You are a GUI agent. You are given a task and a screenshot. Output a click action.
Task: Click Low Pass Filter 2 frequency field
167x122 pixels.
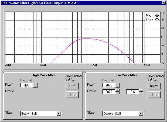109,92
